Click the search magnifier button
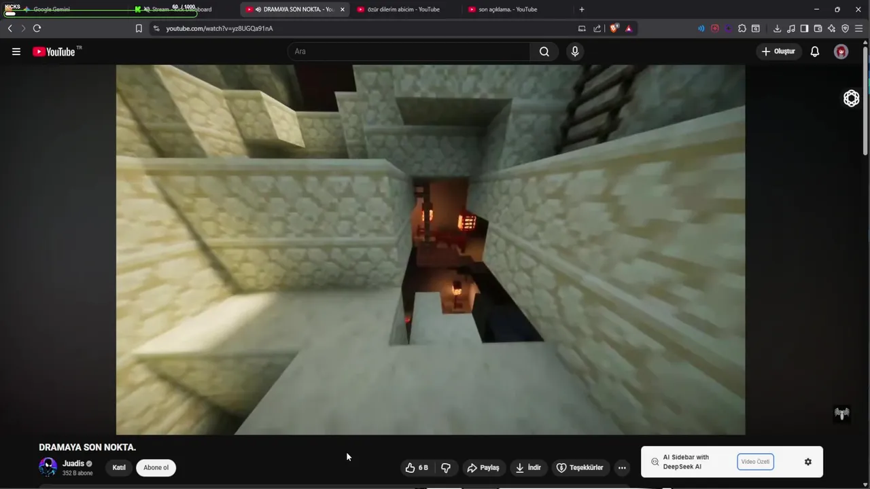The height and width of the screenshot is (489, 870). [x=544, y=52]
